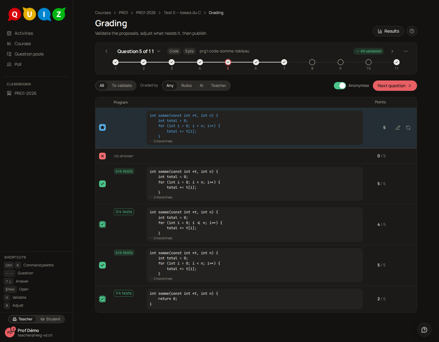439x342 pixels.
Task: Switch to Teacher mode
Action: (x=23, y=319)
